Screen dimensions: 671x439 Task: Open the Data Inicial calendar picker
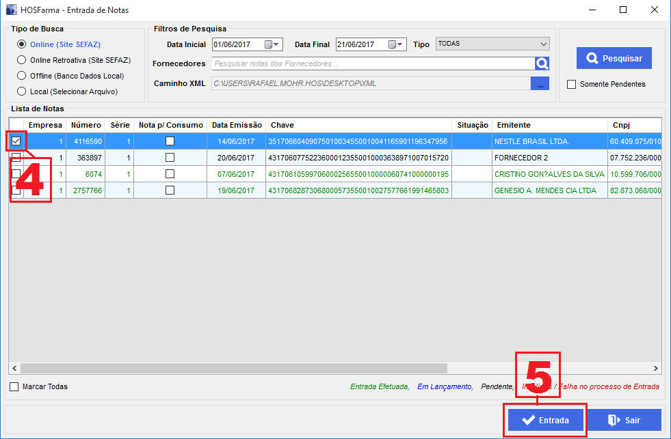[x=272, y=44]
